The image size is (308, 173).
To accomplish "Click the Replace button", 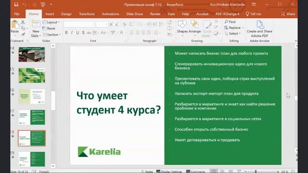I will 234,28.
